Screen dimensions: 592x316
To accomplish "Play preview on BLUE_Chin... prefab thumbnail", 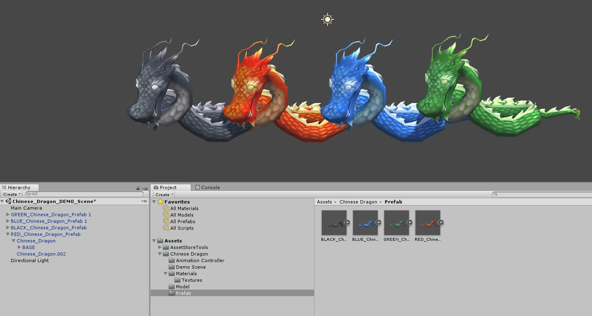I will (378, 222).
